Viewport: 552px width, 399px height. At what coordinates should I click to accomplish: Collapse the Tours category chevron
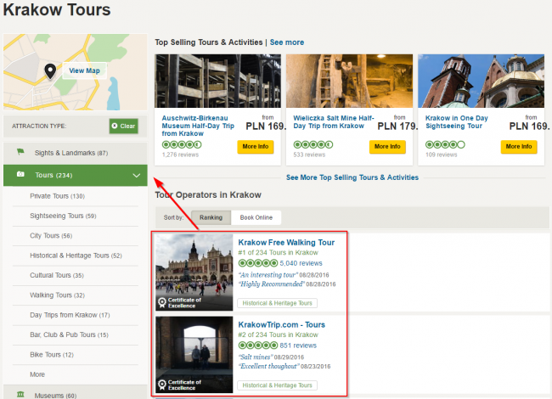[x=136, y=175]
